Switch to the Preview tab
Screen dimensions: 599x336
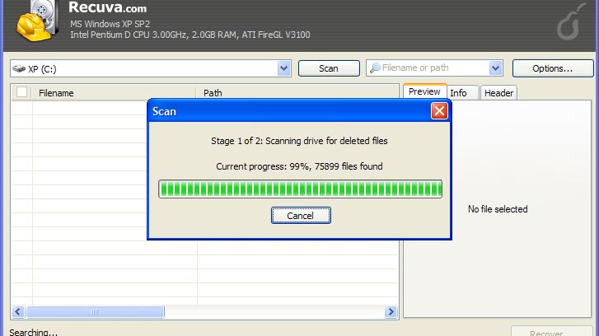424,91
